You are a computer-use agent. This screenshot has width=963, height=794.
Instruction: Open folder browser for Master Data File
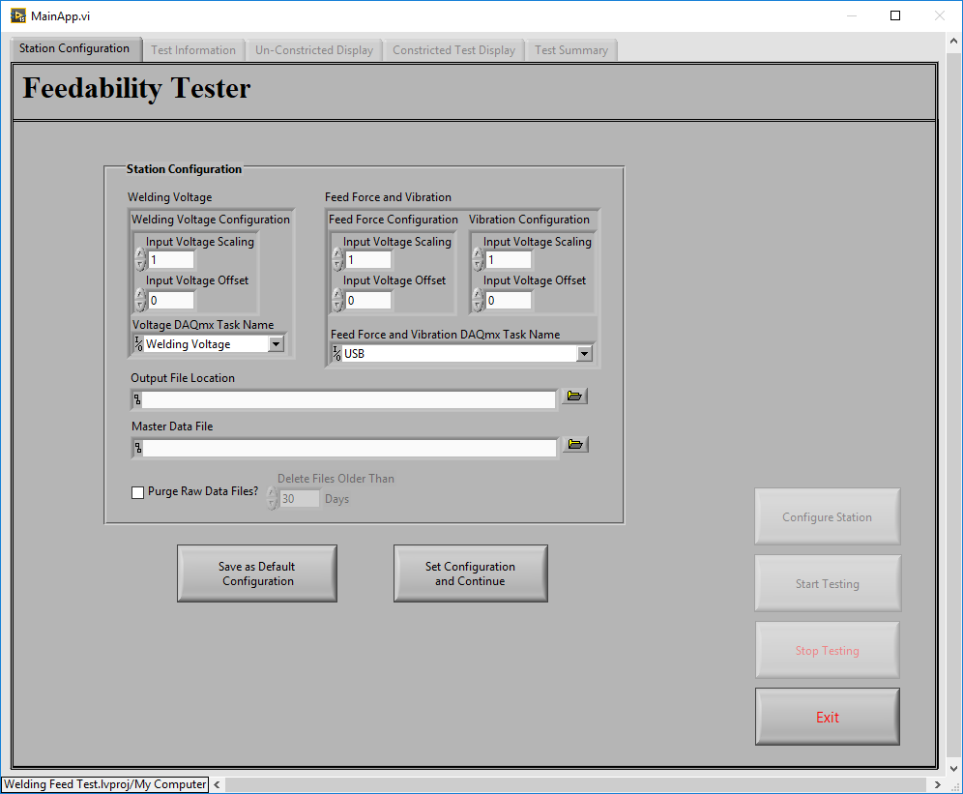point(575,444)
